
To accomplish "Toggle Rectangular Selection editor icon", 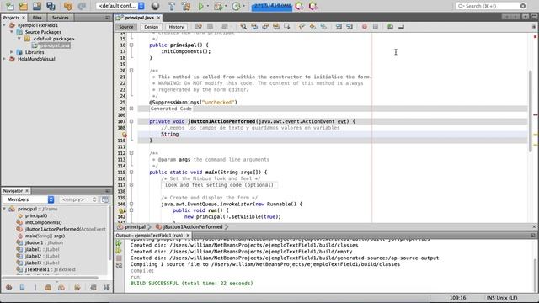I will [x=287, y=27].
